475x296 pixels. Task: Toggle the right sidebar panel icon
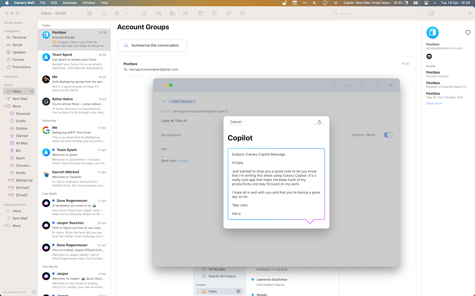click(x=431, y=13)
